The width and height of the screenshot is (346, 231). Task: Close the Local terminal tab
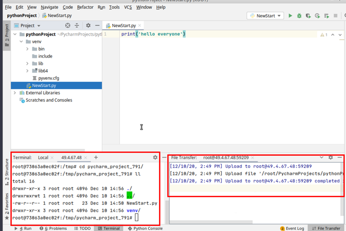[x=52, y=158]
